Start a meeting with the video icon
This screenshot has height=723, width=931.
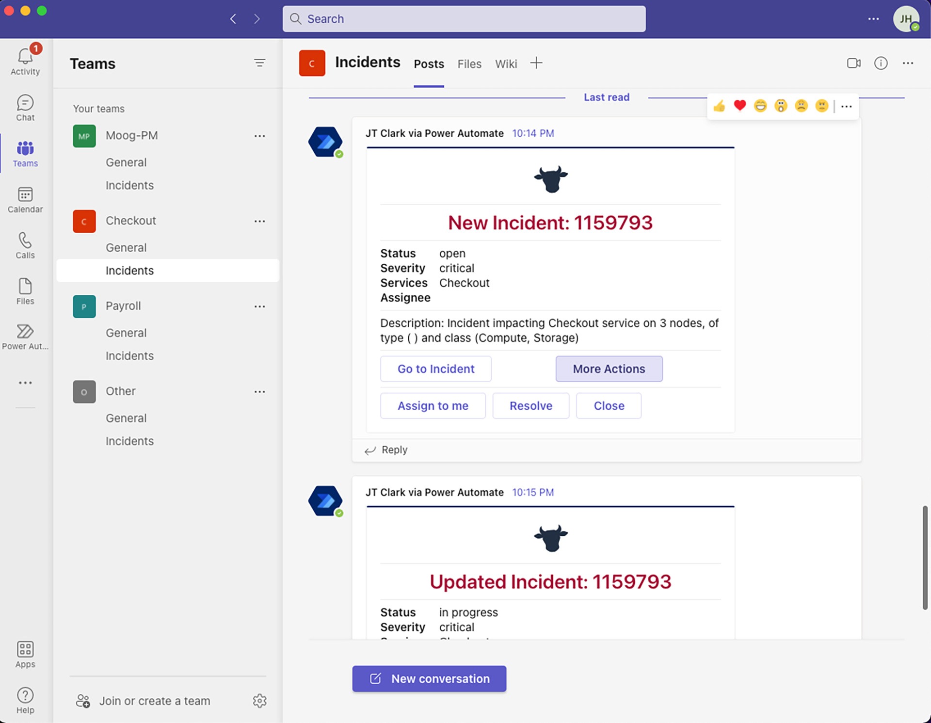click(x=854, y=63)
